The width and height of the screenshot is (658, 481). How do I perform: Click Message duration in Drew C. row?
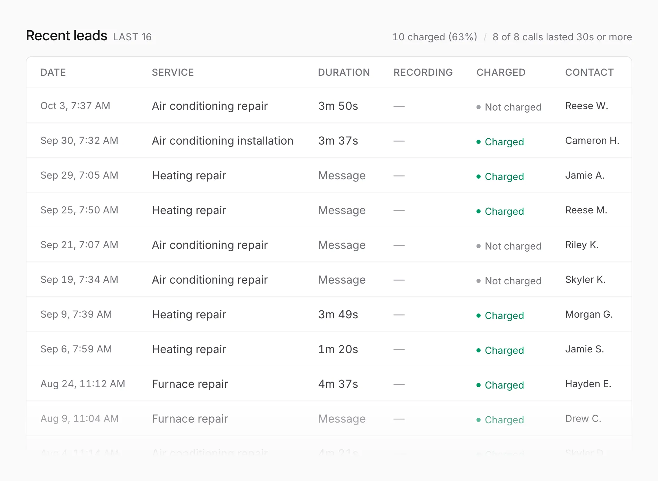click(342, 419)
